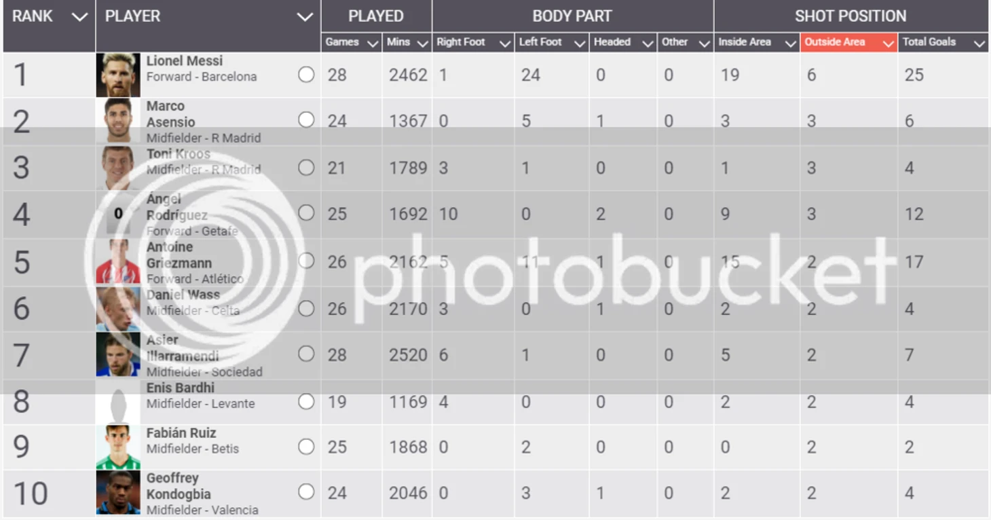Select the radio button for Geoffrey Kondogbia

(306, 492)
